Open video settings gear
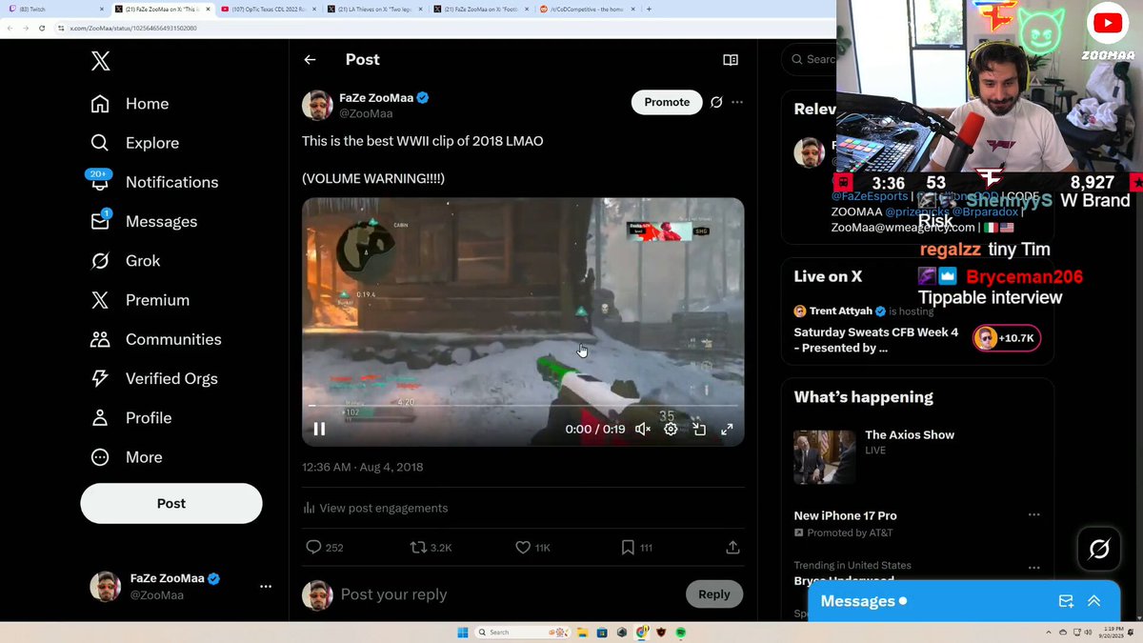 coord(671,430)
